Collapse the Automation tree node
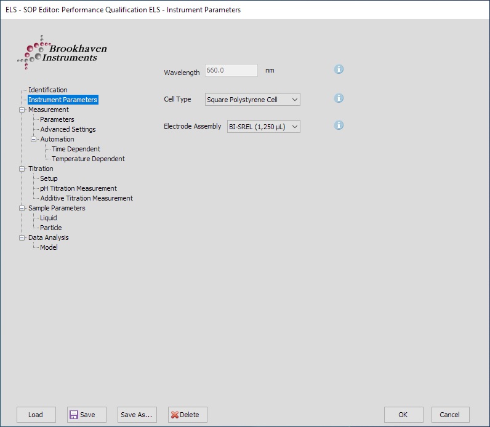 (34, 139)
